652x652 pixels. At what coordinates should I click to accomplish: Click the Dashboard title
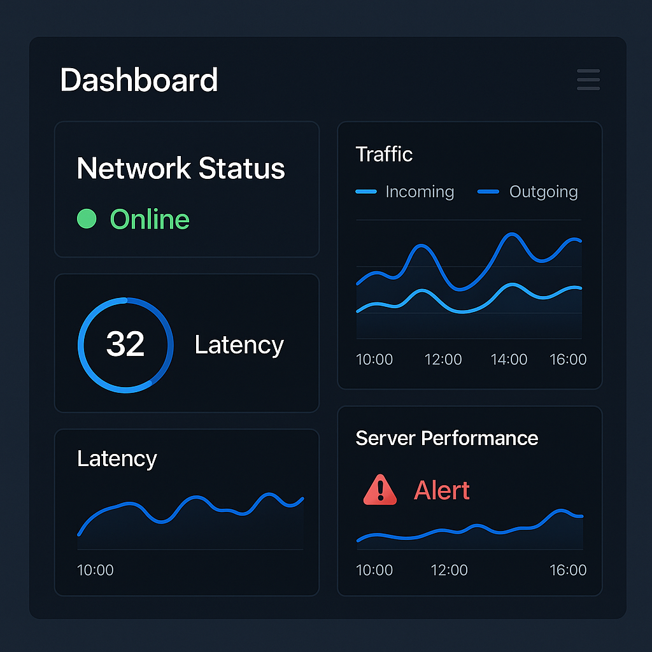click(x=139, y=80)
